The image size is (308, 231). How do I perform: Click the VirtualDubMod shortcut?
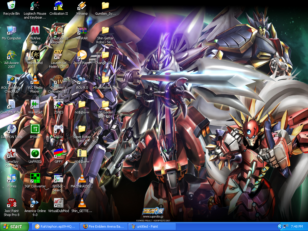click(59, 203)
